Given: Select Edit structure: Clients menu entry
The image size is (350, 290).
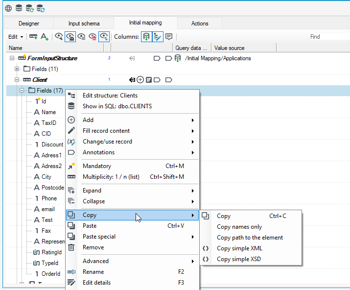Looking at the screenshot, I should [x=132, y=96].
